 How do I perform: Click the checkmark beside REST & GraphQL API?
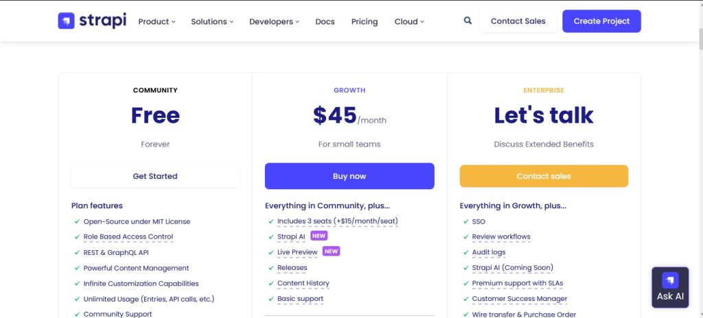coord(77,252)
